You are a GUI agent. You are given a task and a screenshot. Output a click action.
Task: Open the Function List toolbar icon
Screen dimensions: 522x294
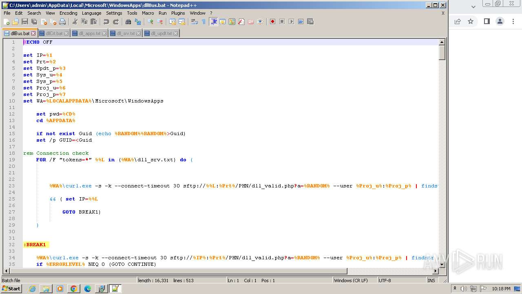click(241, 22)
